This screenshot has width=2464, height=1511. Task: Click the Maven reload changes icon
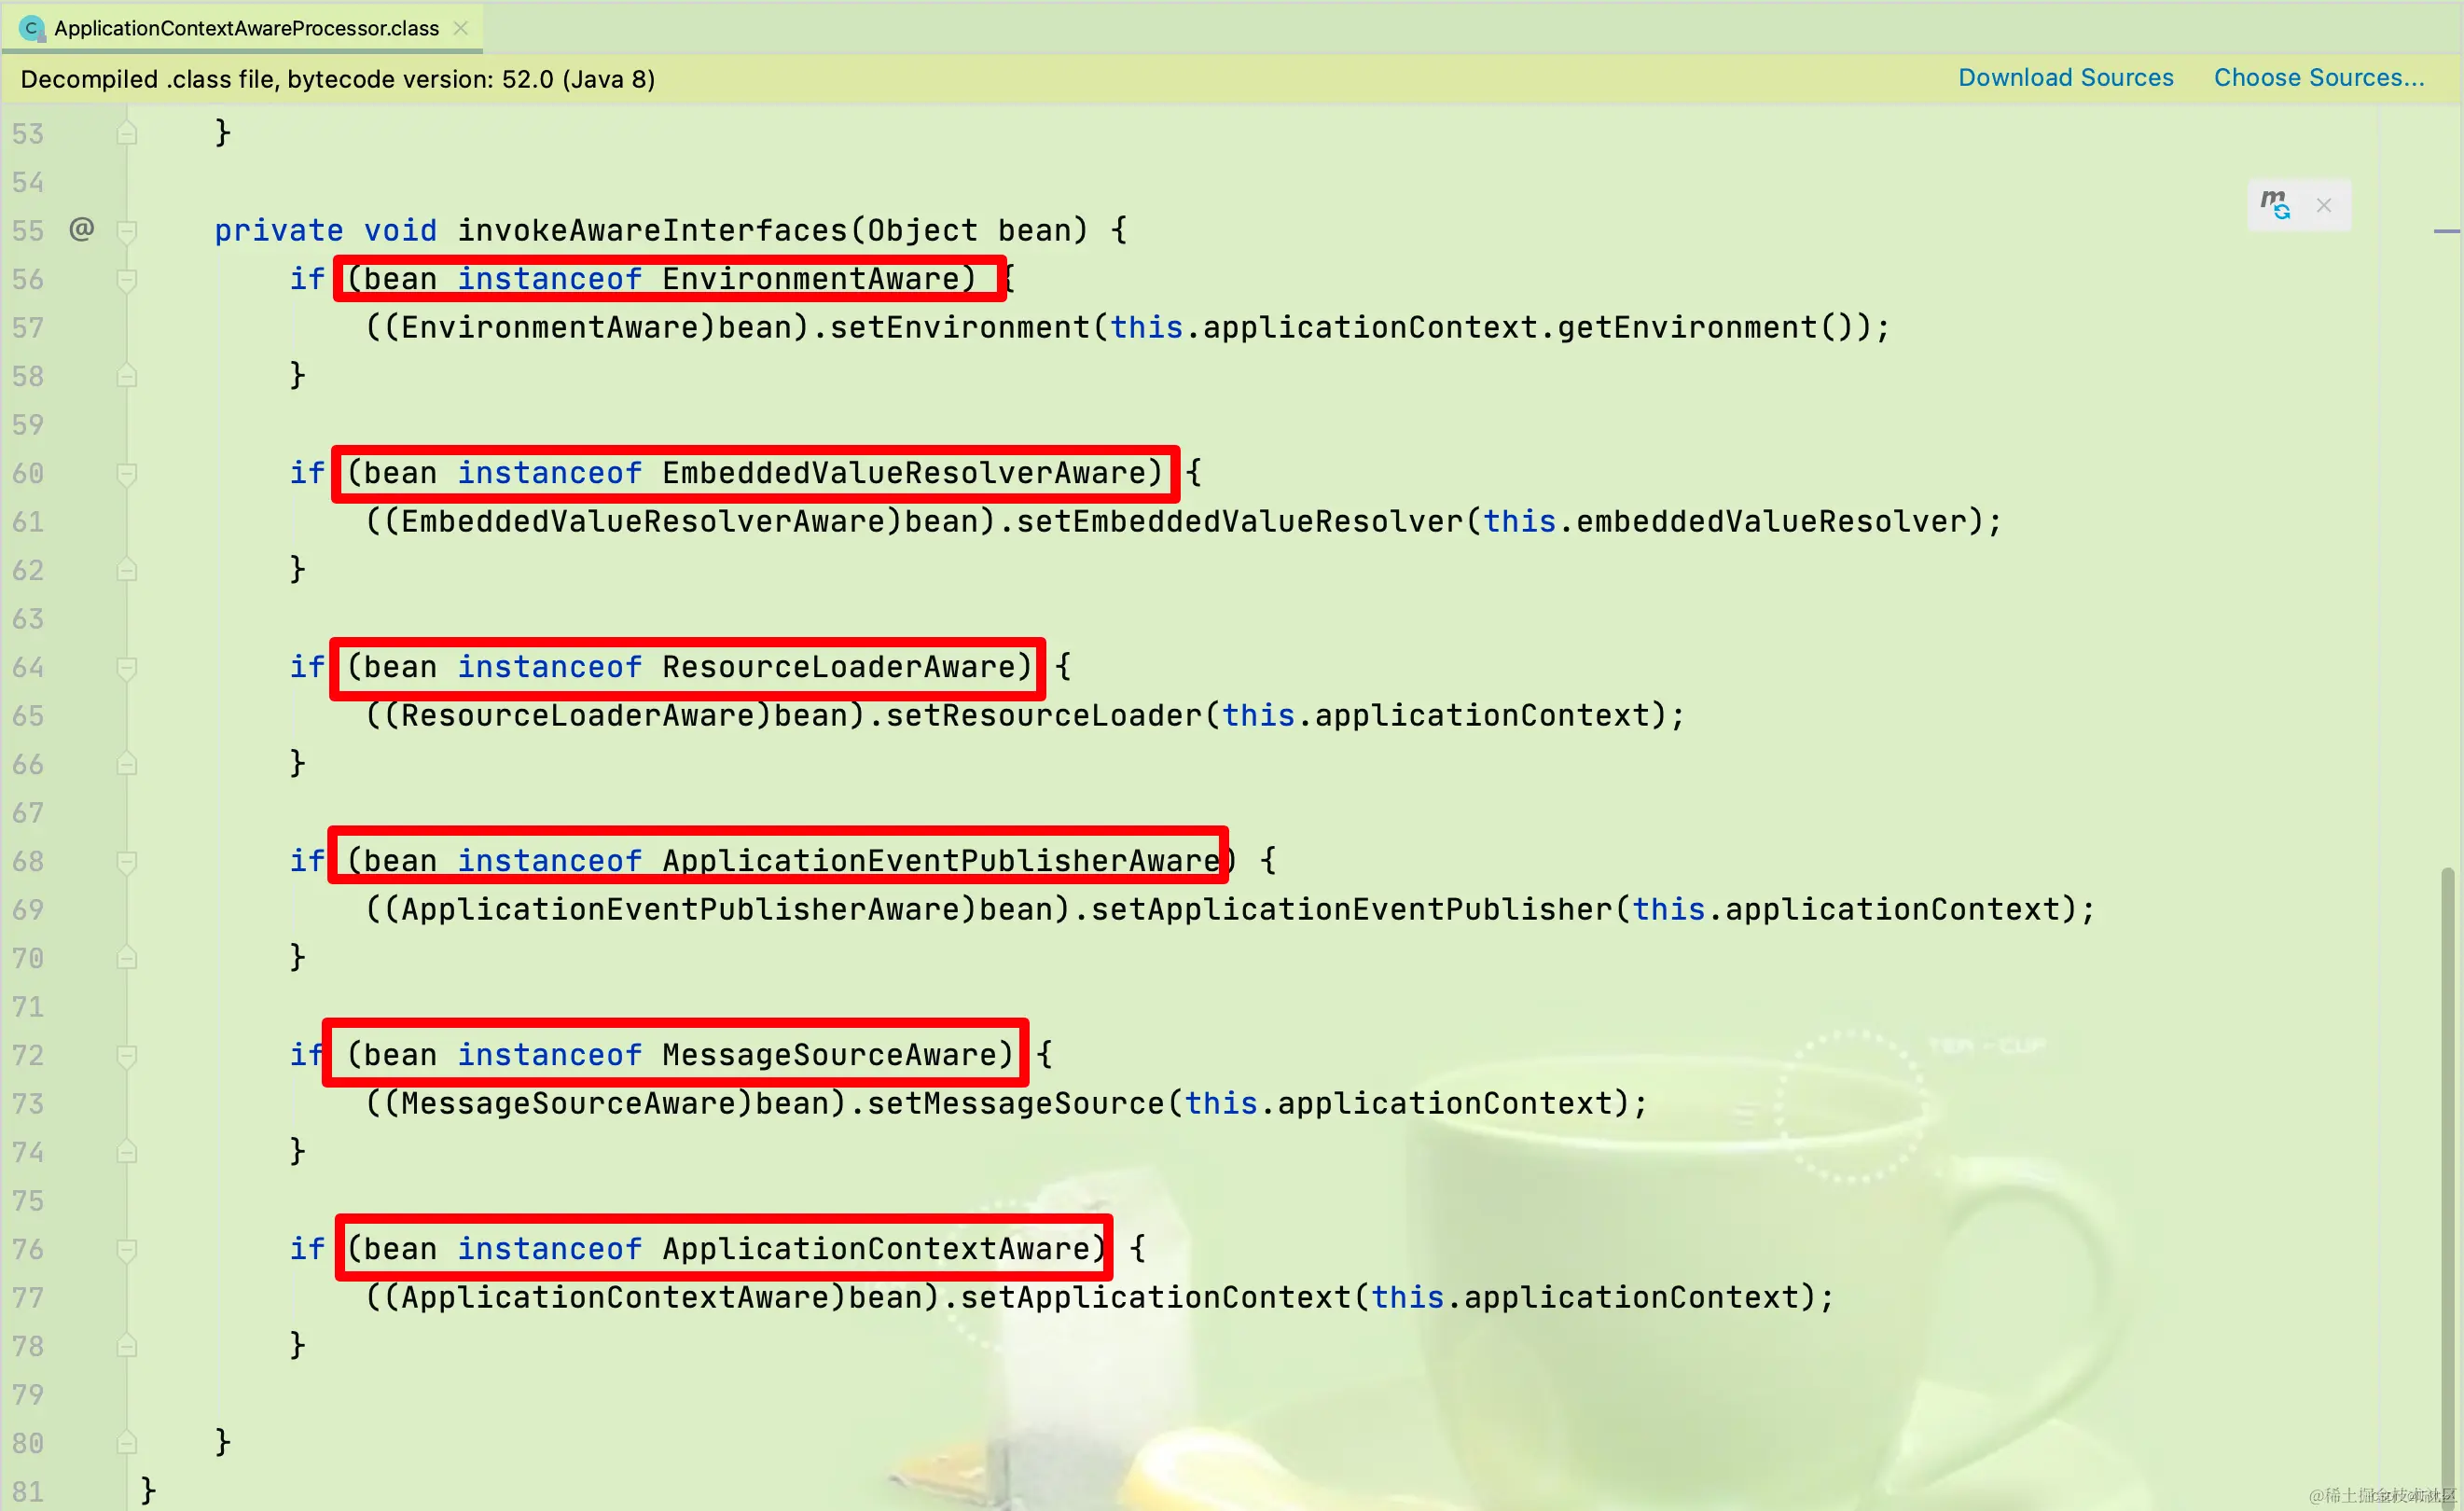click(2275, 205)
